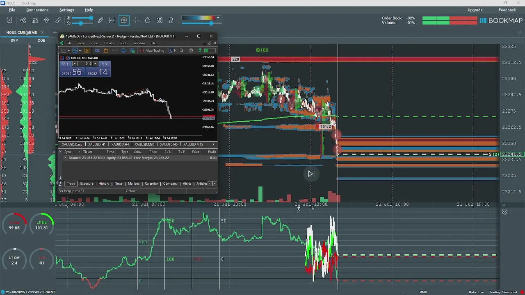
Task: Click the chart recenter target icon in Bookmap
Action: click(9, 20)
